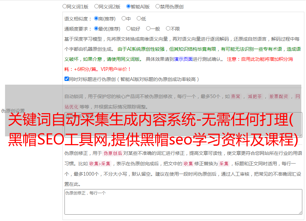The image size is (306, 221).
Task: Pick 禁用伪原创 to disable rewriting
Action: click(158, 6)
